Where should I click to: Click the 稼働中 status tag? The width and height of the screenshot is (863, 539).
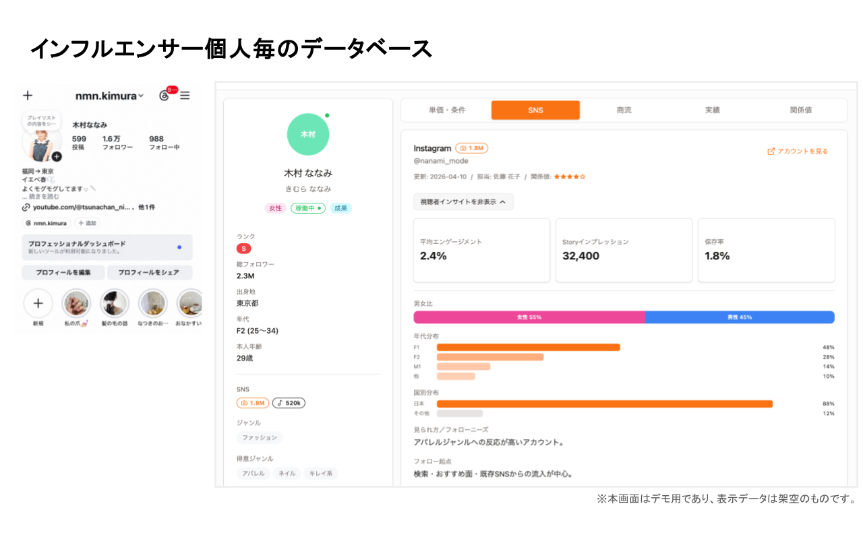point(308,208)
